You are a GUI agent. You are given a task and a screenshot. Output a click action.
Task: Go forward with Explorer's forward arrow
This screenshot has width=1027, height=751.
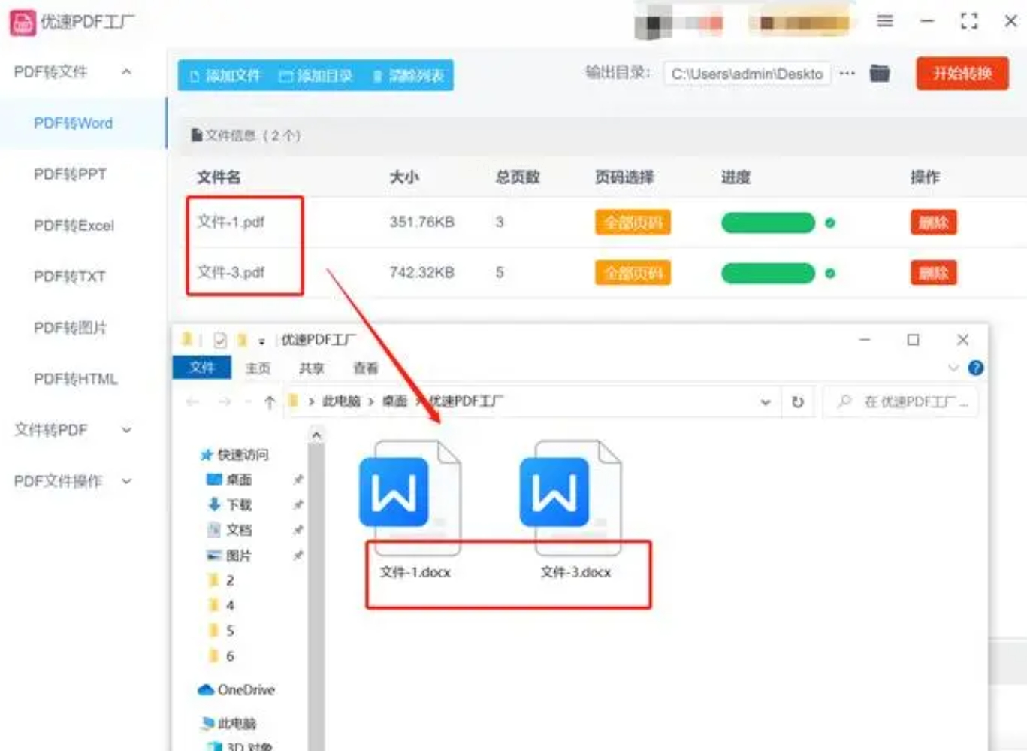(x=225, y=402)
